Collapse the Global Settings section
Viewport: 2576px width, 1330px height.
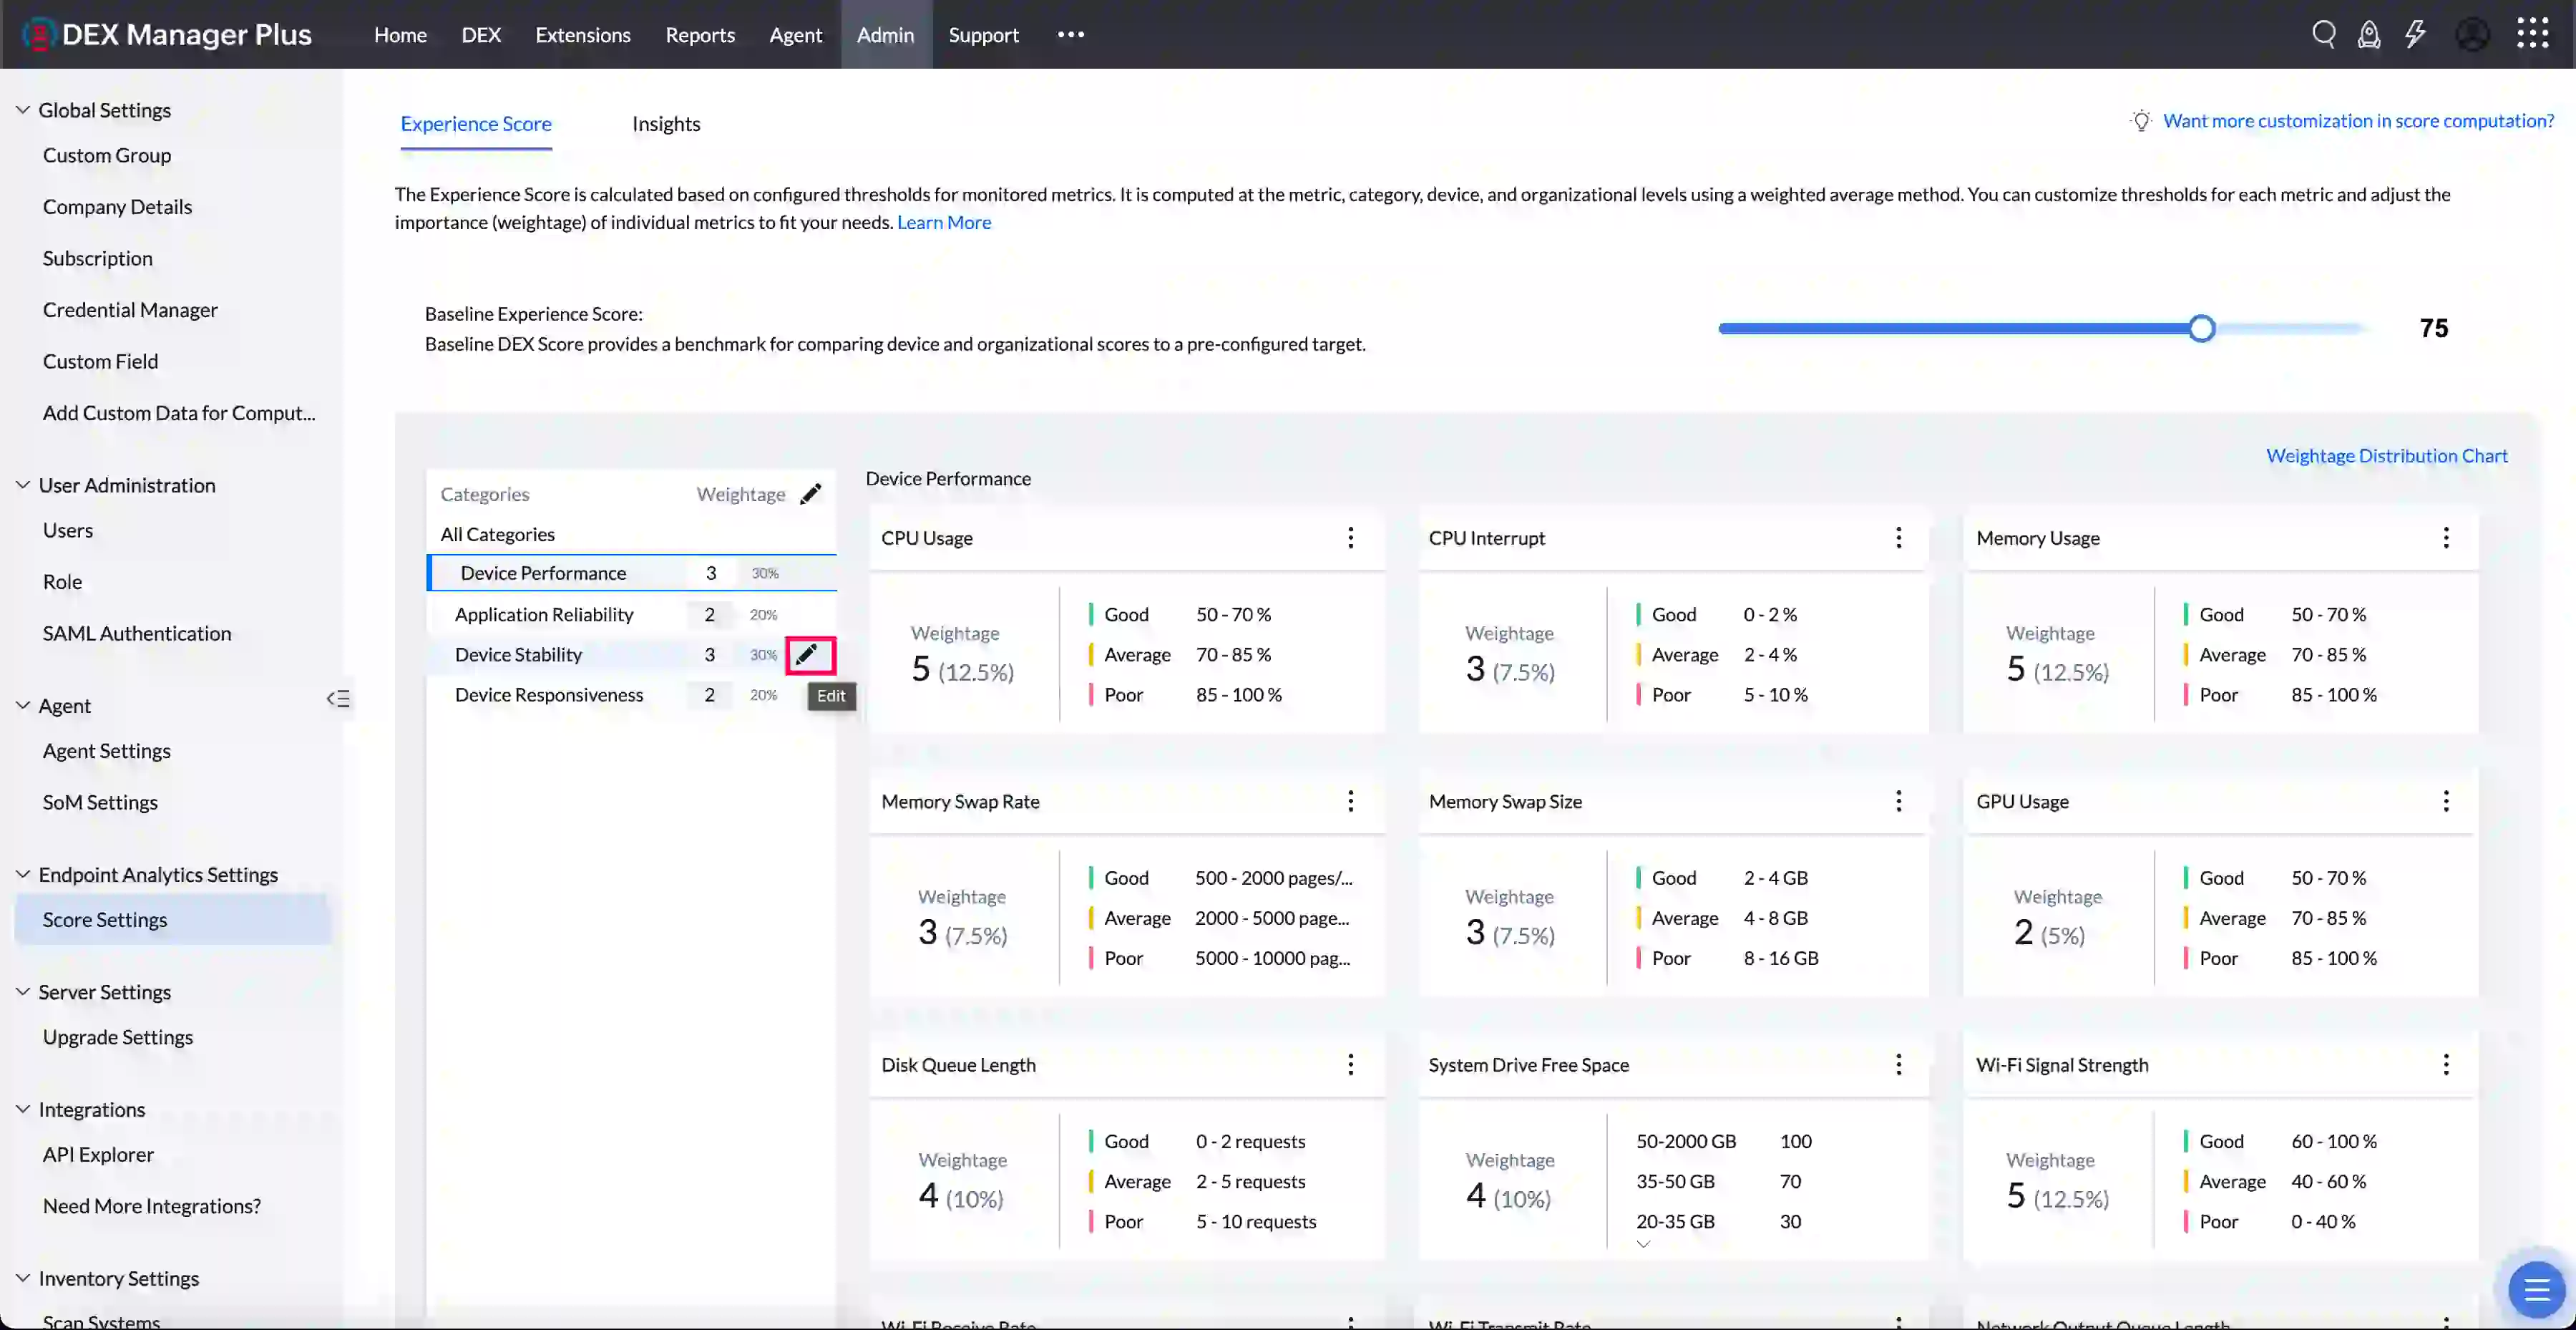point(23,110)
